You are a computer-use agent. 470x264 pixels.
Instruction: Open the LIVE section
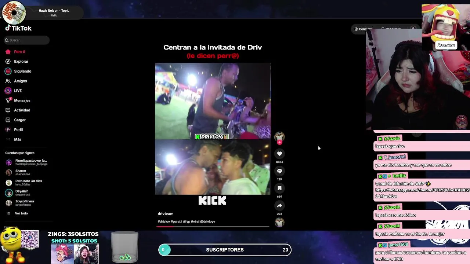point(18,91)
